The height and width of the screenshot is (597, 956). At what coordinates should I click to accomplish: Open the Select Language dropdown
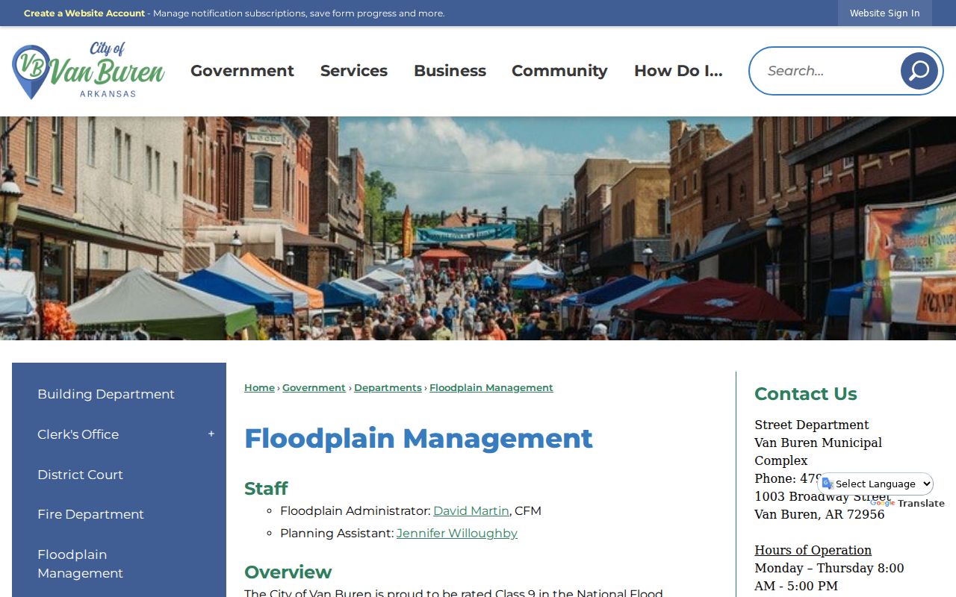pyautogui.click(x=875, y=484)
